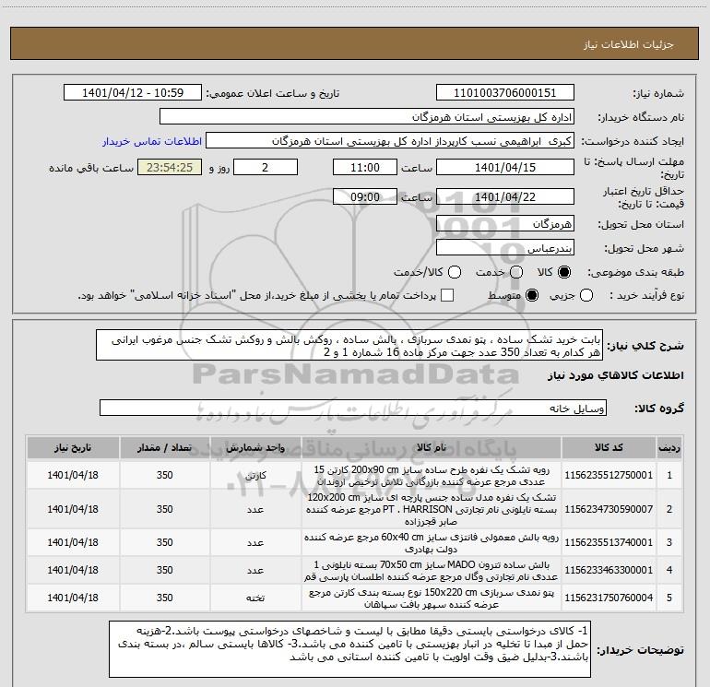Screen dimensions: 710x687
Task: Click the delivery province field هرمزگان
Action: [x=505, y=224]
